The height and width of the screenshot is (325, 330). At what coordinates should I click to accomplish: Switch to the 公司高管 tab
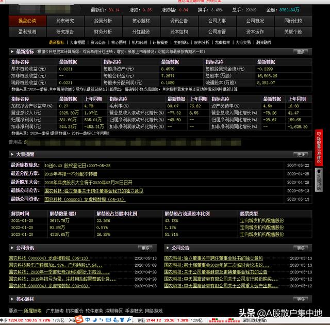[x=217, y=32]
